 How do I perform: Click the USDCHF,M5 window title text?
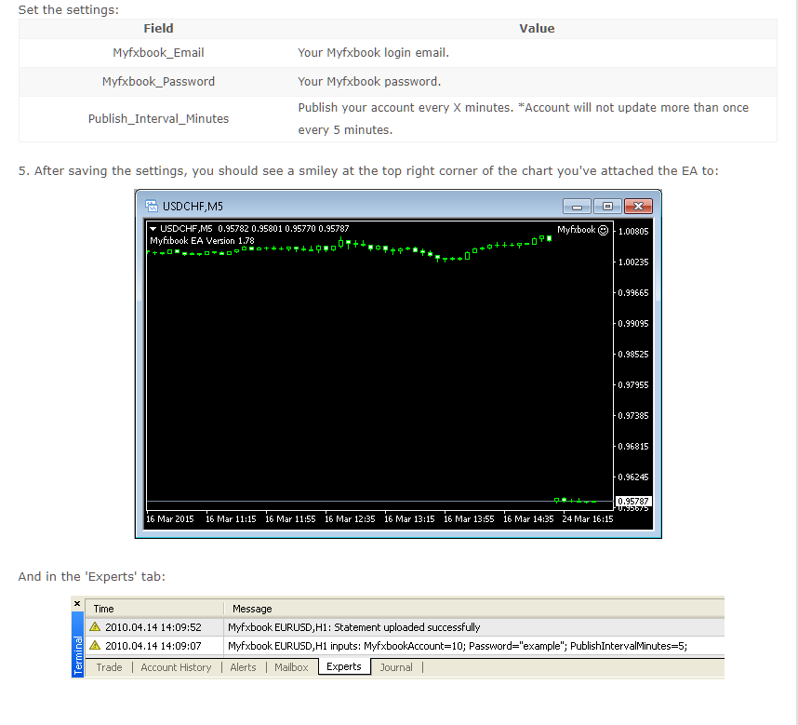coord(193,207)
